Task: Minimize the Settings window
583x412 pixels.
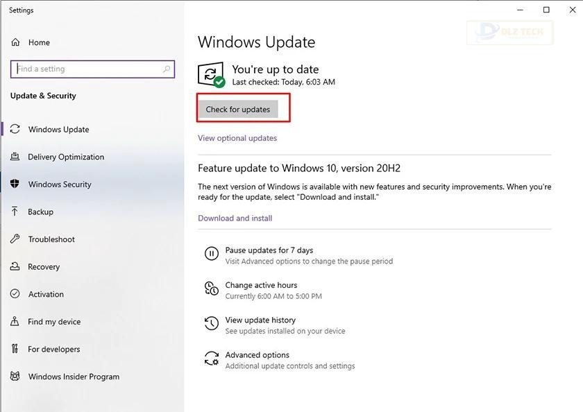Action: [x=520, y=10]
